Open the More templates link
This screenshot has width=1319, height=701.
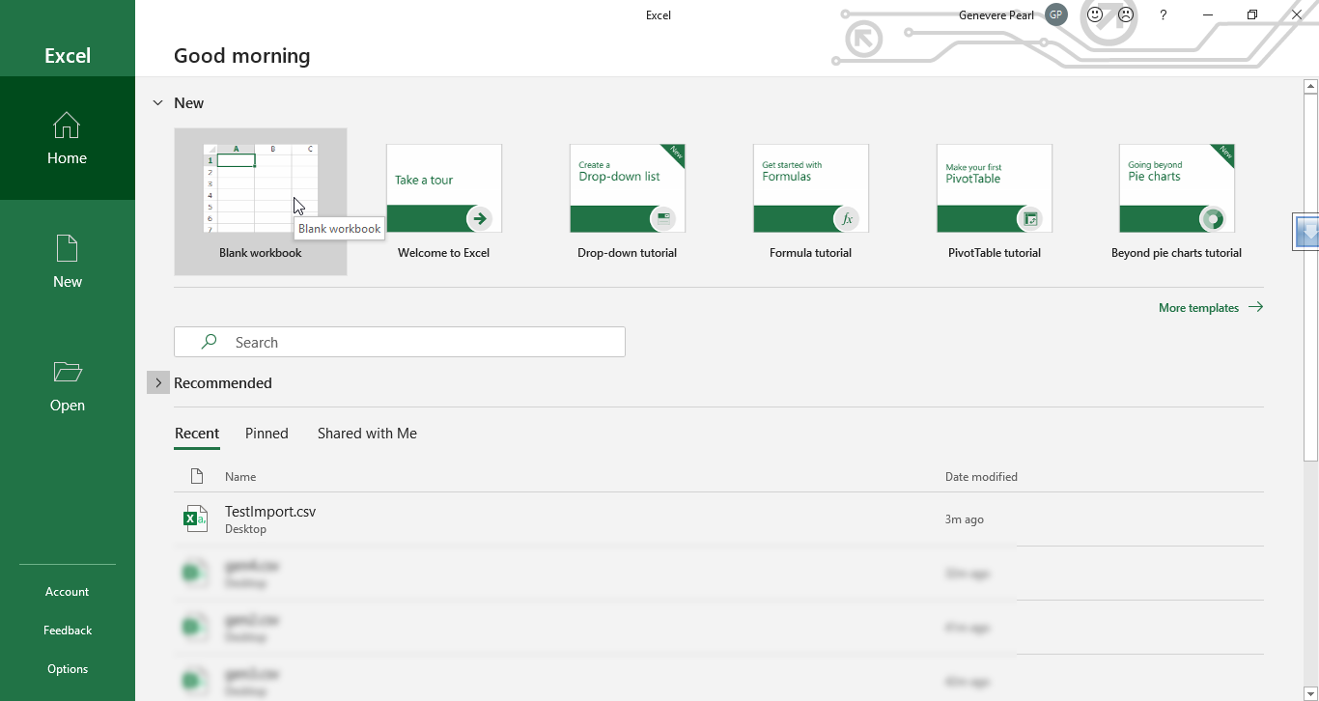[x=1198, y=308]
